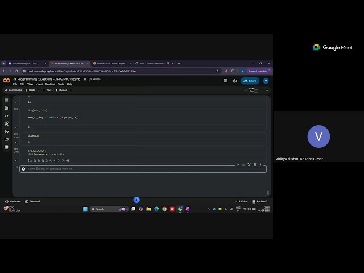Image resolution: width=364 pixels, height=273 pixels.
Task: Open the Terminal panel
Action: [x=32, y=201]
